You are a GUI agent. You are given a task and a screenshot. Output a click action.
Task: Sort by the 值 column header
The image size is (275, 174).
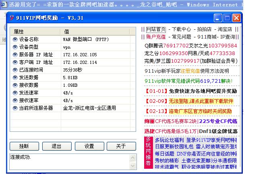point(95,32)
